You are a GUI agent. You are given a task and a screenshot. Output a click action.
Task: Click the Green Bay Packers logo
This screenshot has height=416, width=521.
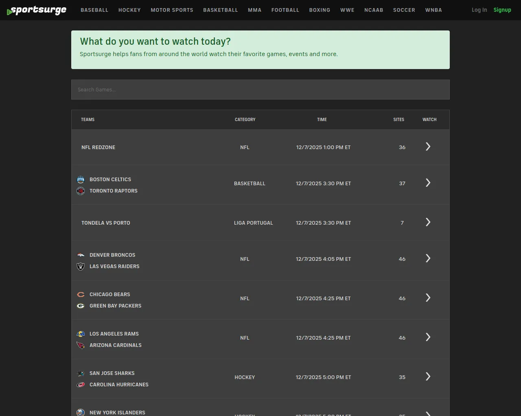click(x=81, y=306)
